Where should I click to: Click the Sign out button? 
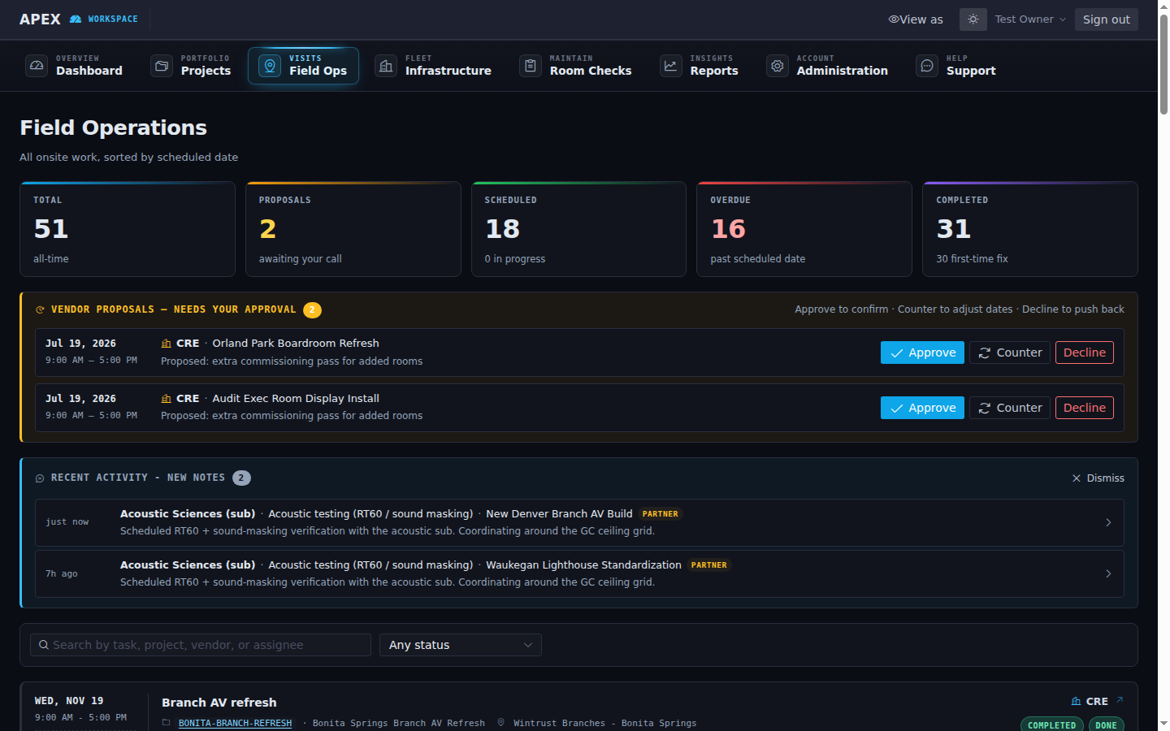pyautogui.click(x=1106, y=19)
